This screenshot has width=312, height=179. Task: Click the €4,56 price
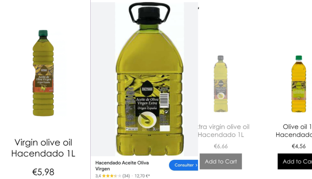(x=299, y=147)
